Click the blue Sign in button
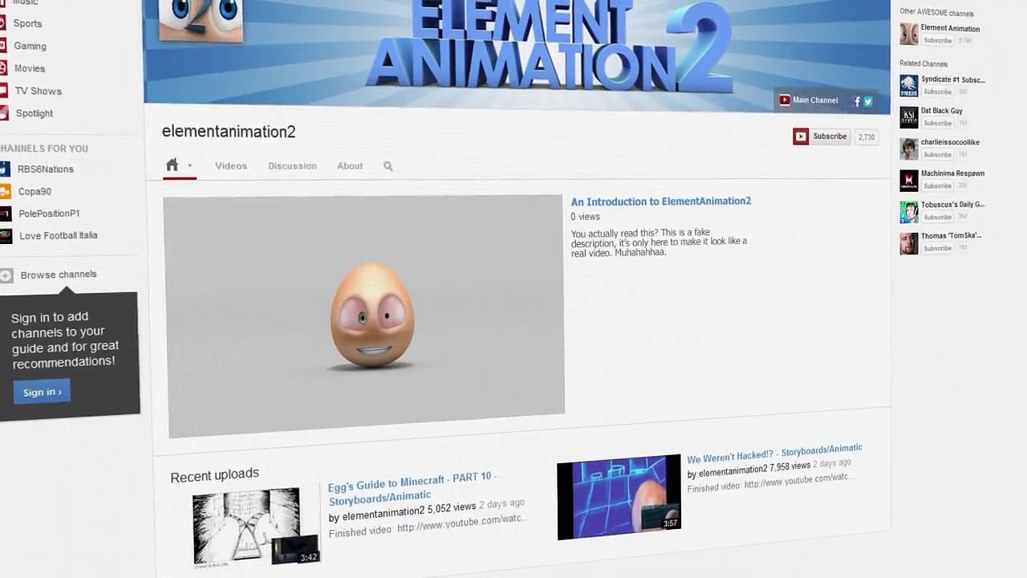 [x=42, y=392]
